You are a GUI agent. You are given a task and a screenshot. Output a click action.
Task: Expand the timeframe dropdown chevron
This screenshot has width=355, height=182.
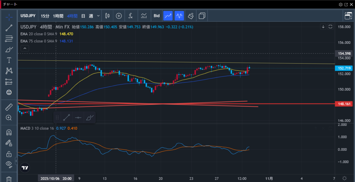[98, 16]
